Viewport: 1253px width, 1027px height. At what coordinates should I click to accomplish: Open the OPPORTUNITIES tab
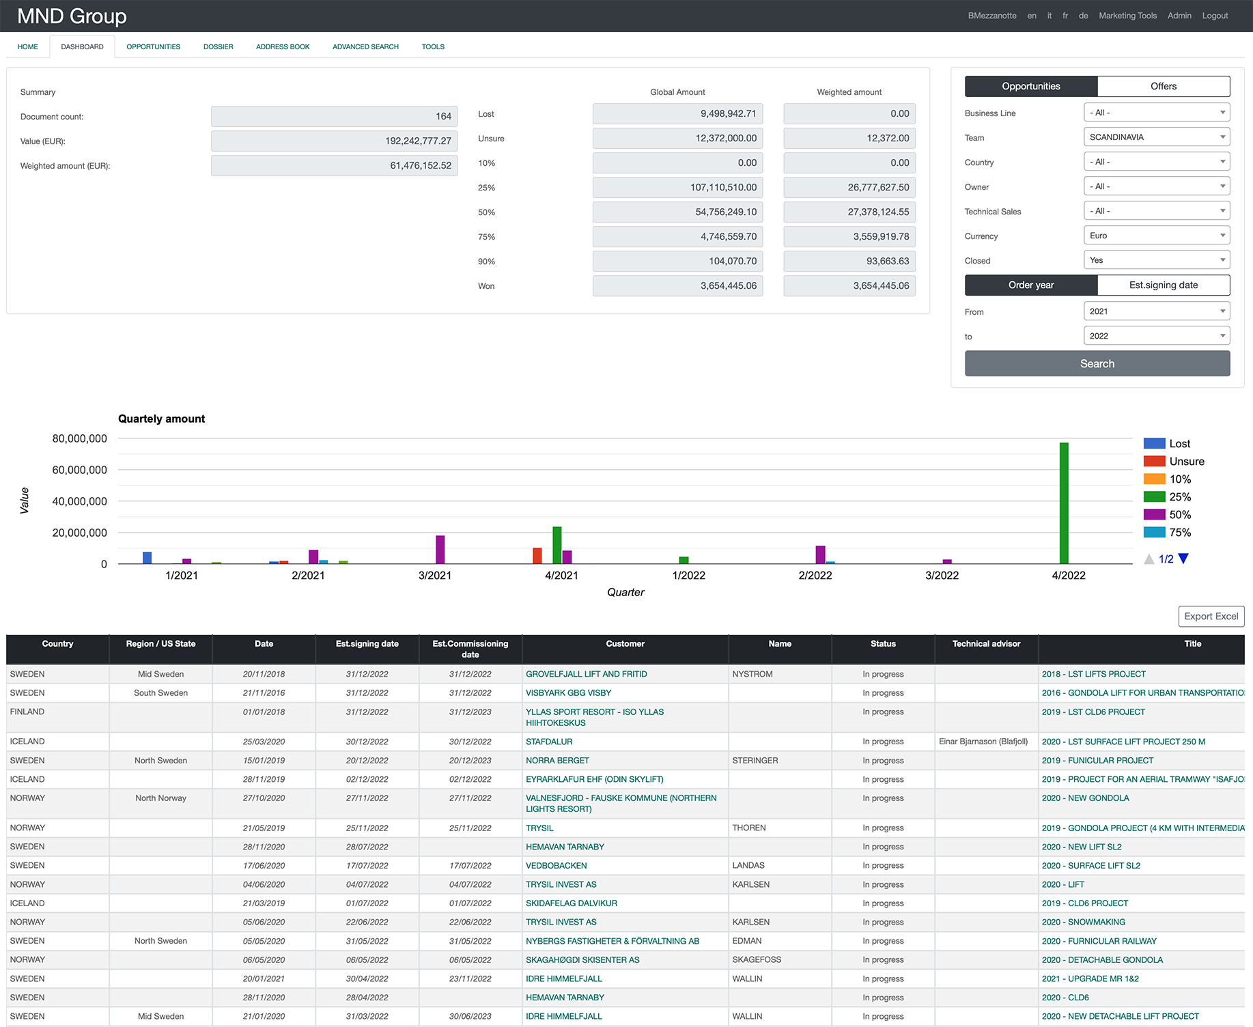[x=154, y=46]
